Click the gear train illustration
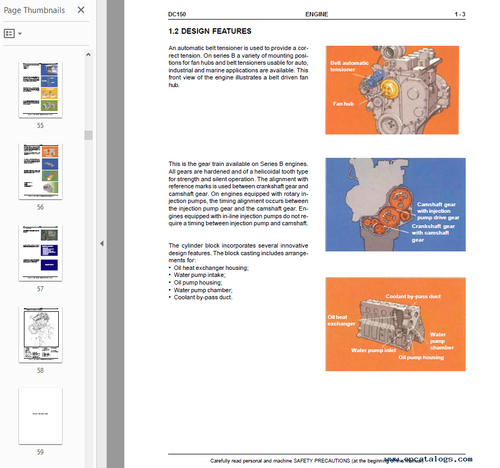This screenshot has height=468, width=500. coord(396,205)
